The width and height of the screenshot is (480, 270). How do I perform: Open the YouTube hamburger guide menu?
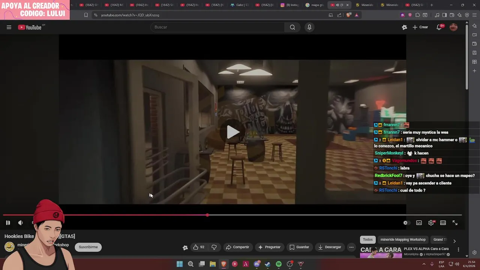[9, 27]
